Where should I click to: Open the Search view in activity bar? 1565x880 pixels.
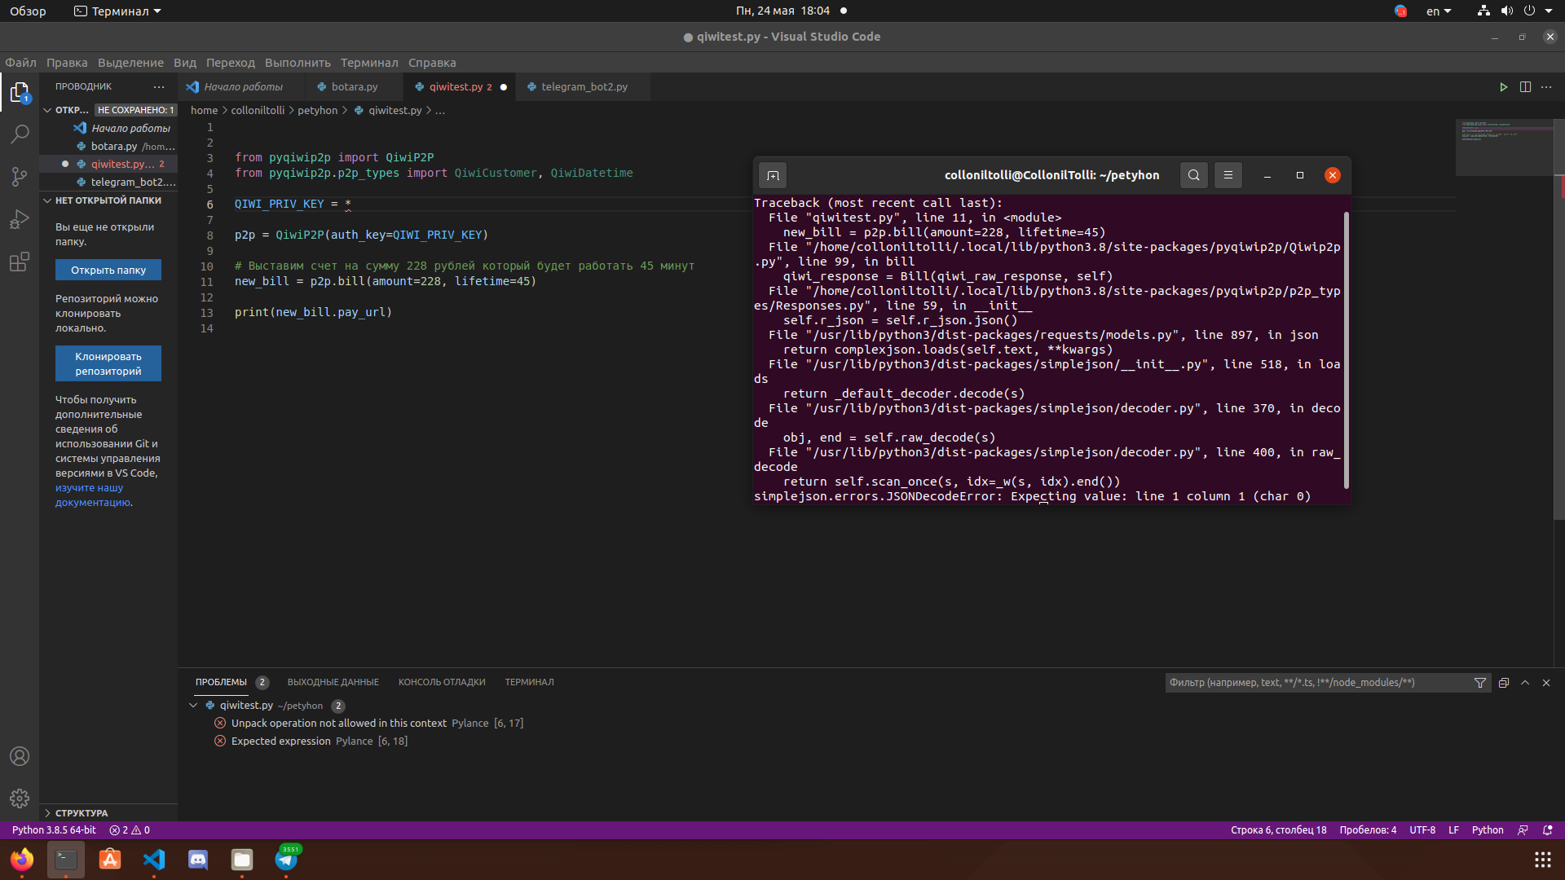(20, 134)
